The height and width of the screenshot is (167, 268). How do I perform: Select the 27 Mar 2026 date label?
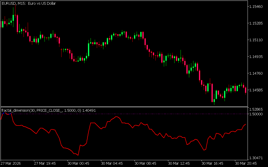(10, 164)
